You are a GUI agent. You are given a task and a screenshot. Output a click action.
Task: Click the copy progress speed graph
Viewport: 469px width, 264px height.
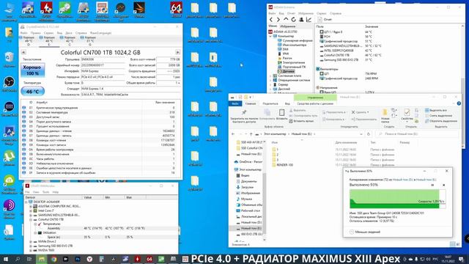point(397,199)
